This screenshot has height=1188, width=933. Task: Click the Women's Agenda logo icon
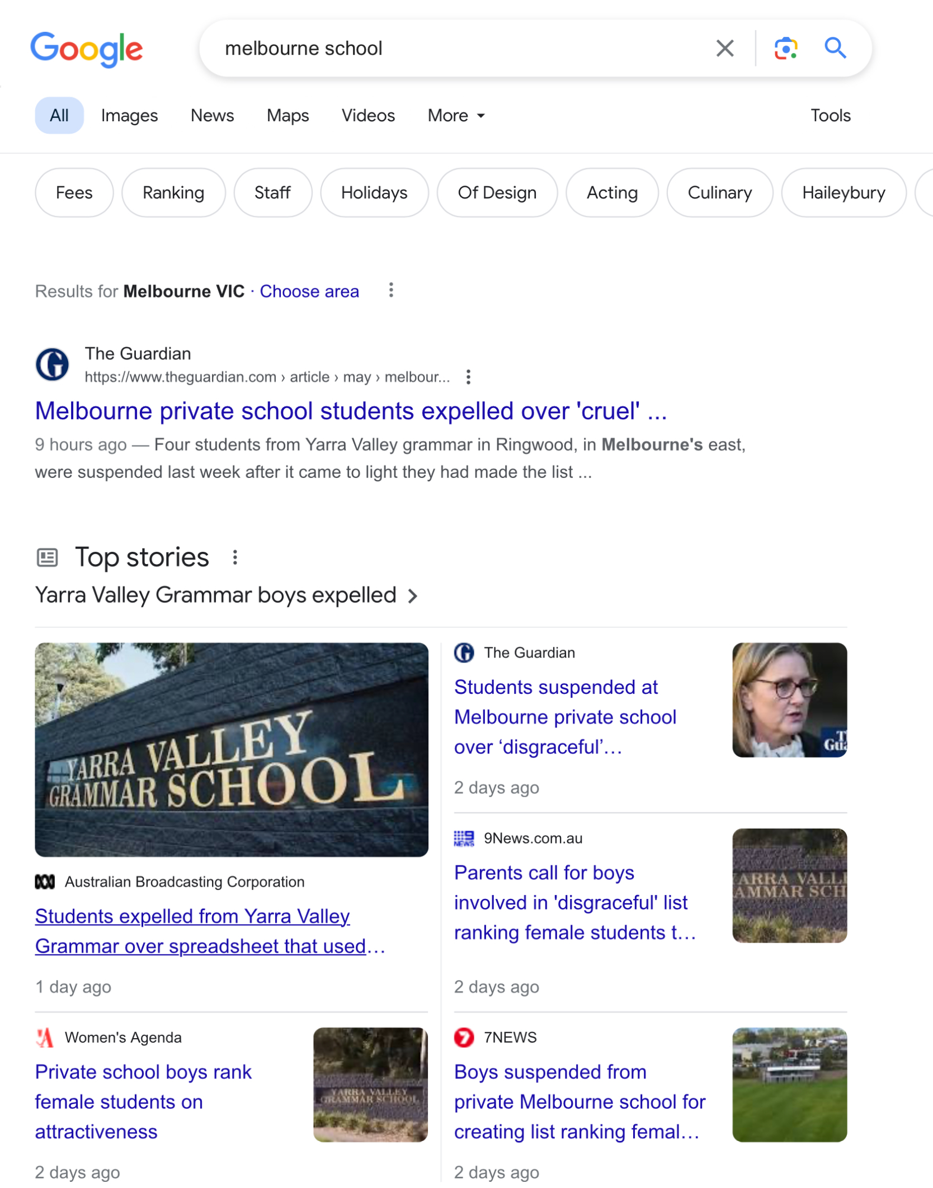(x=45, y=1038)
